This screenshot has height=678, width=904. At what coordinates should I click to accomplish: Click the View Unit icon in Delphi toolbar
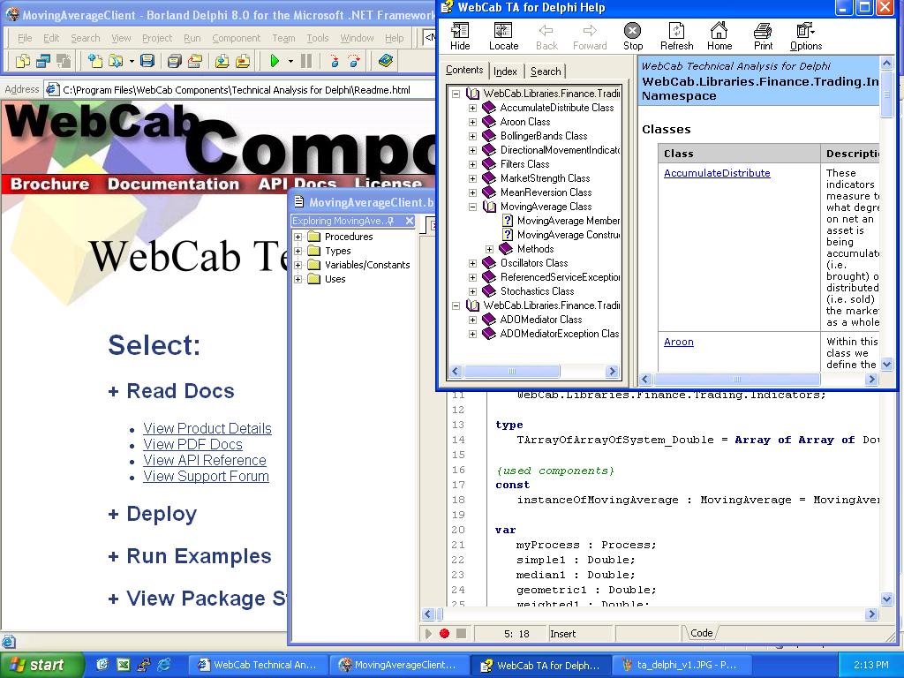(x=23, y=61)
